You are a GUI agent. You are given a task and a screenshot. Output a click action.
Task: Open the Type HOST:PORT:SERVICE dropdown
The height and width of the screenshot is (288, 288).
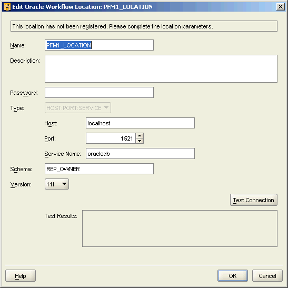[x=78, y=108]
